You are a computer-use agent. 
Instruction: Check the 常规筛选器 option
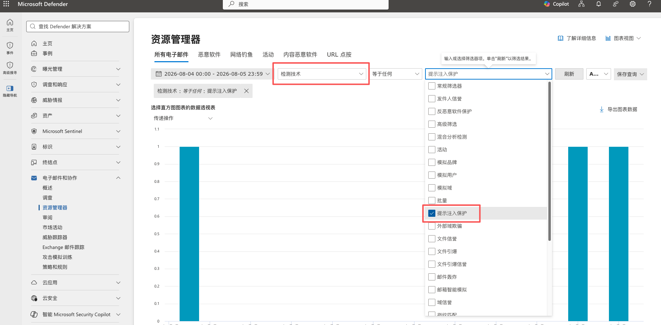432,86
